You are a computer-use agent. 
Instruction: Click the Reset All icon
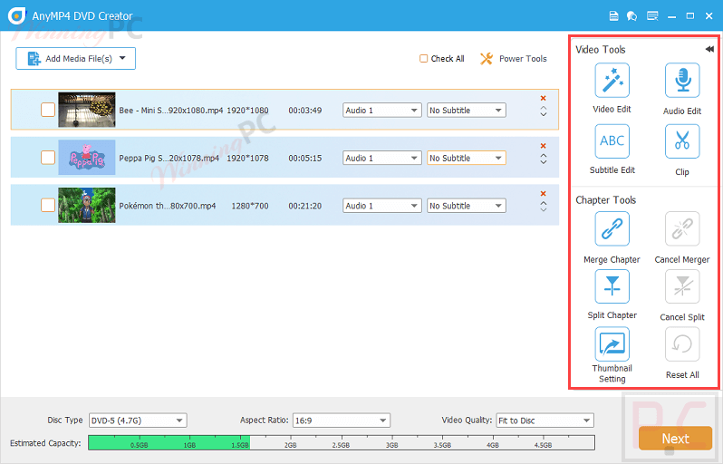tap(682, 344)
